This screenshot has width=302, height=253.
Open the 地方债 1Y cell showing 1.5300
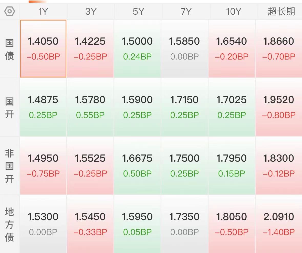coord(43,224)
